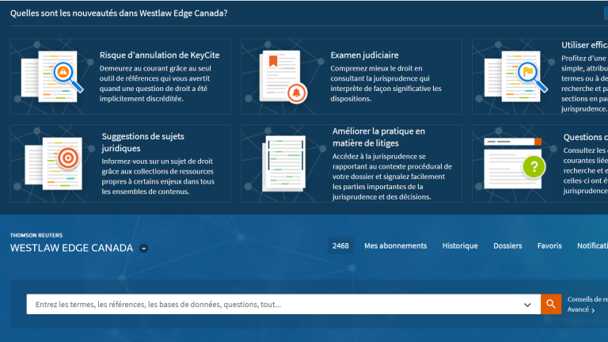Click the Utiliser efficacement card heading
The width and height of the screenshot is (608, 342).
585,45
